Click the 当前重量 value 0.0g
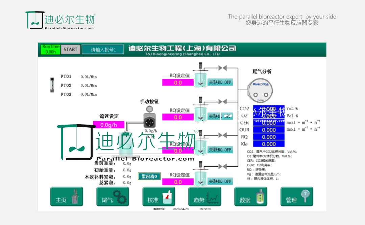This screenshot has height=225, width=365. tap(127, 164)
